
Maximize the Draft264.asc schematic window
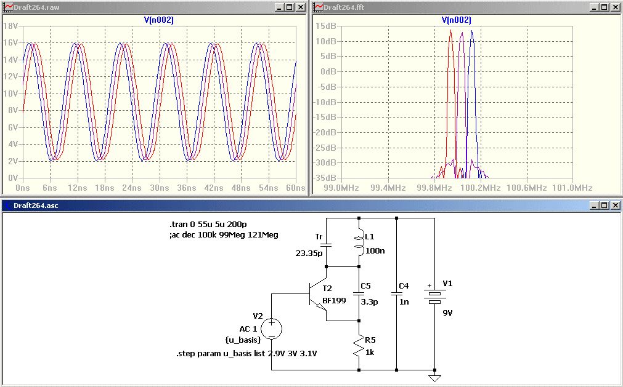(603, 205)
